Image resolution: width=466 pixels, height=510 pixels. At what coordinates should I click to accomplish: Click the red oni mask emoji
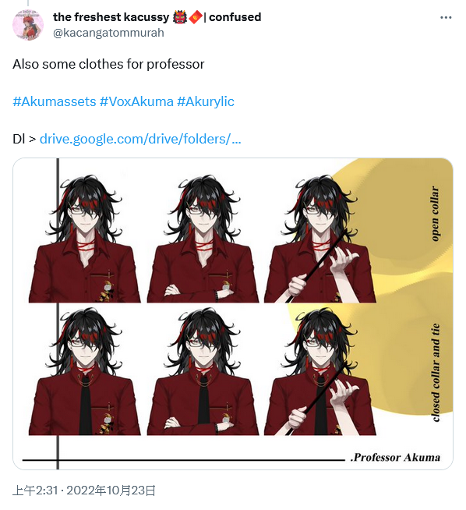[179, 17]
